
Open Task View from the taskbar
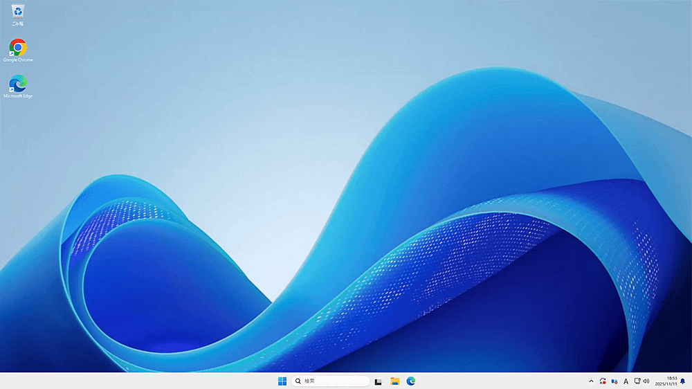click(379, 381)
